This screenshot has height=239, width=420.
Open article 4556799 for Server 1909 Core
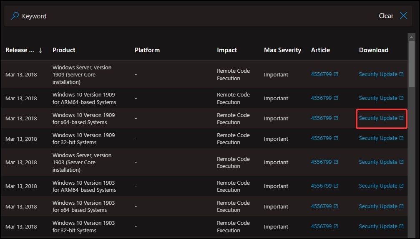(321, 74)
